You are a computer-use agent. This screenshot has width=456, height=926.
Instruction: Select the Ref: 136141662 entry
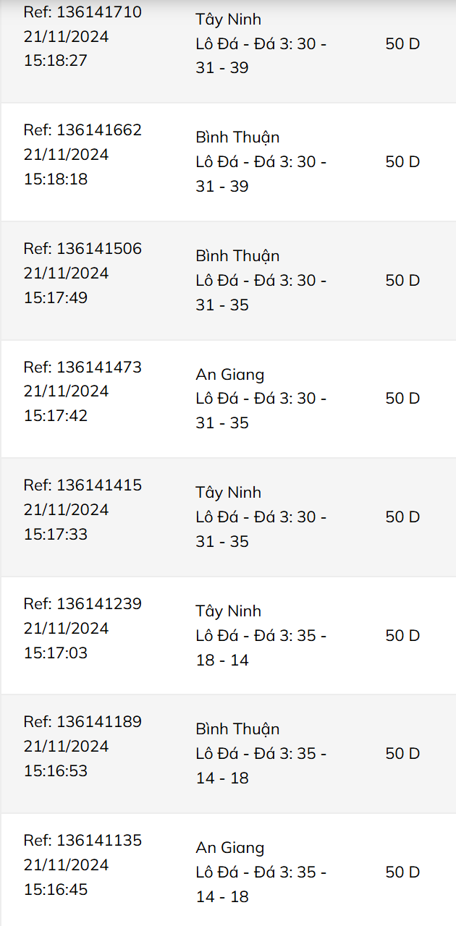(x=83, y=130)
